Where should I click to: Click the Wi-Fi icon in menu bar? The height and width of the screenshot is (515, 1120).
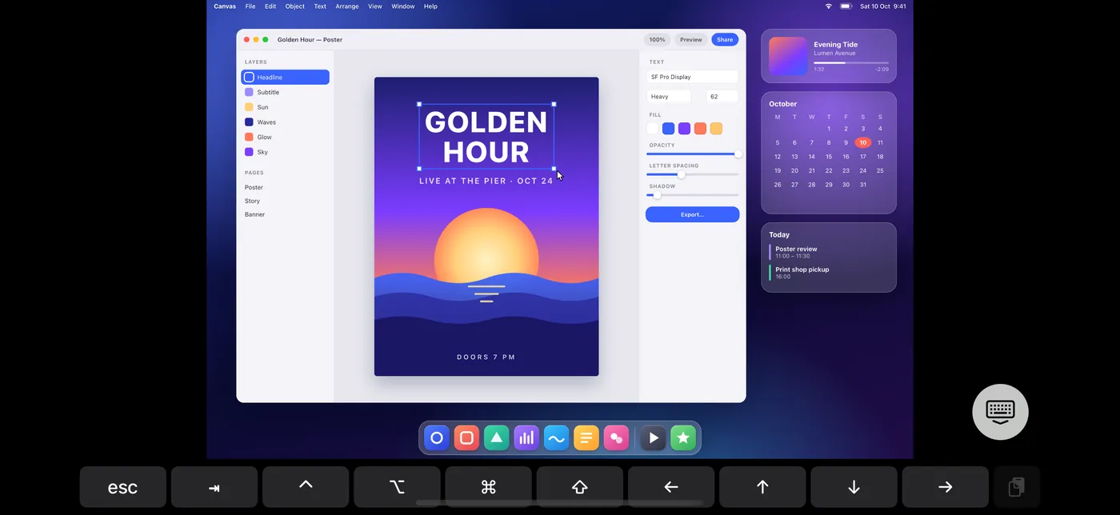pyautogui.click(x=829, y=6)
